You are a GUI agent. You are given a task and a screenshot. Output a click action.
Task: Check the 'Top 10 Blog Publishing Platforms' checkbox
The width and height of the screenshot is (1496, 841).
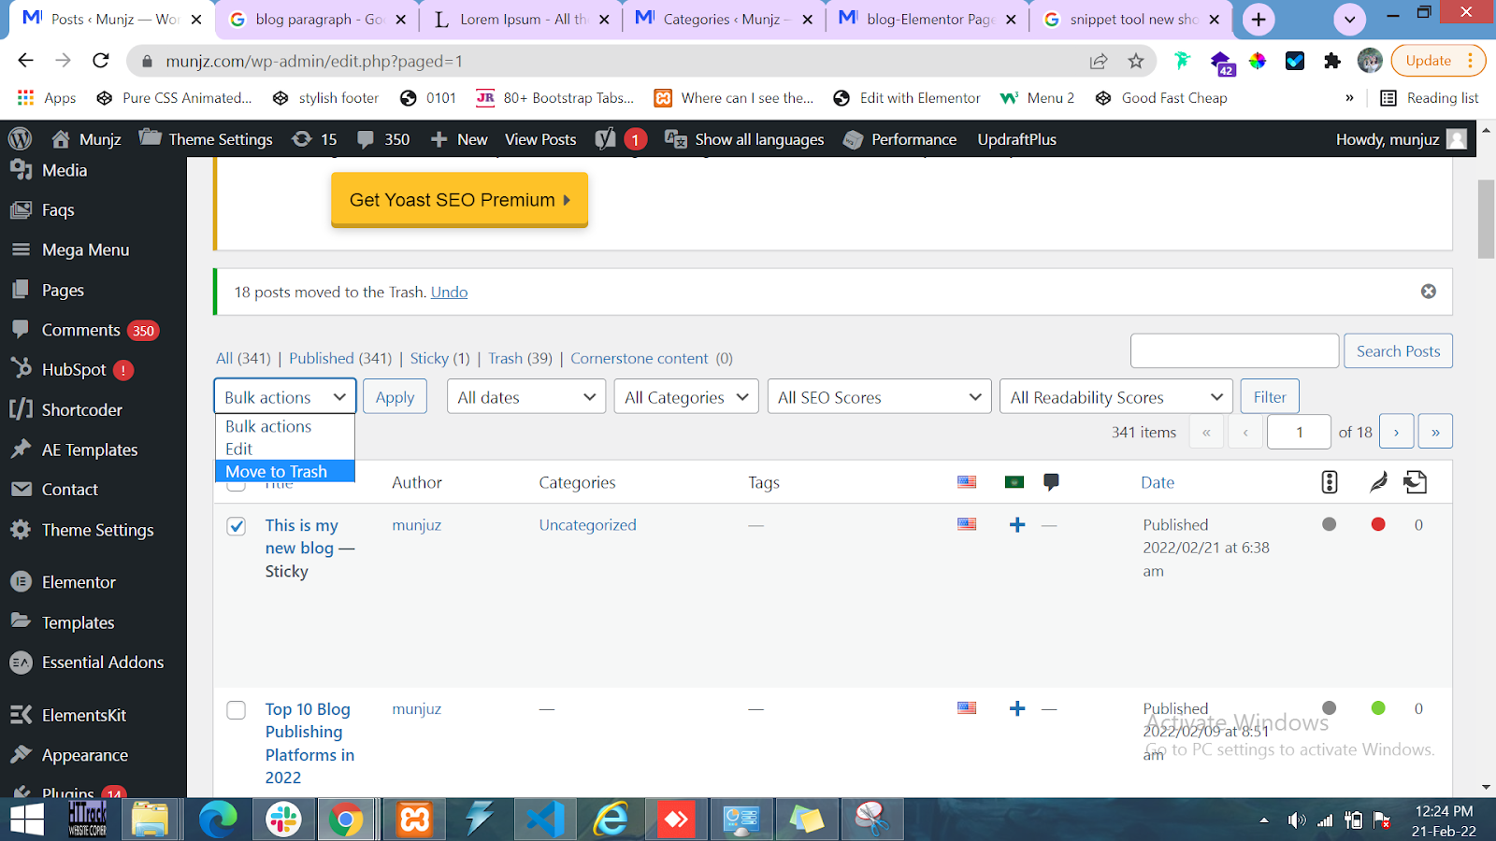pyautogui.click(x=237, y=710)
